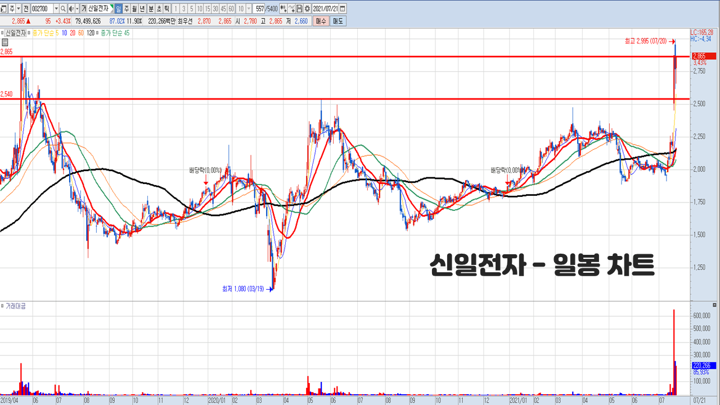Select the 초 second chart period
The image size is (720, 405).
[159, 8]
